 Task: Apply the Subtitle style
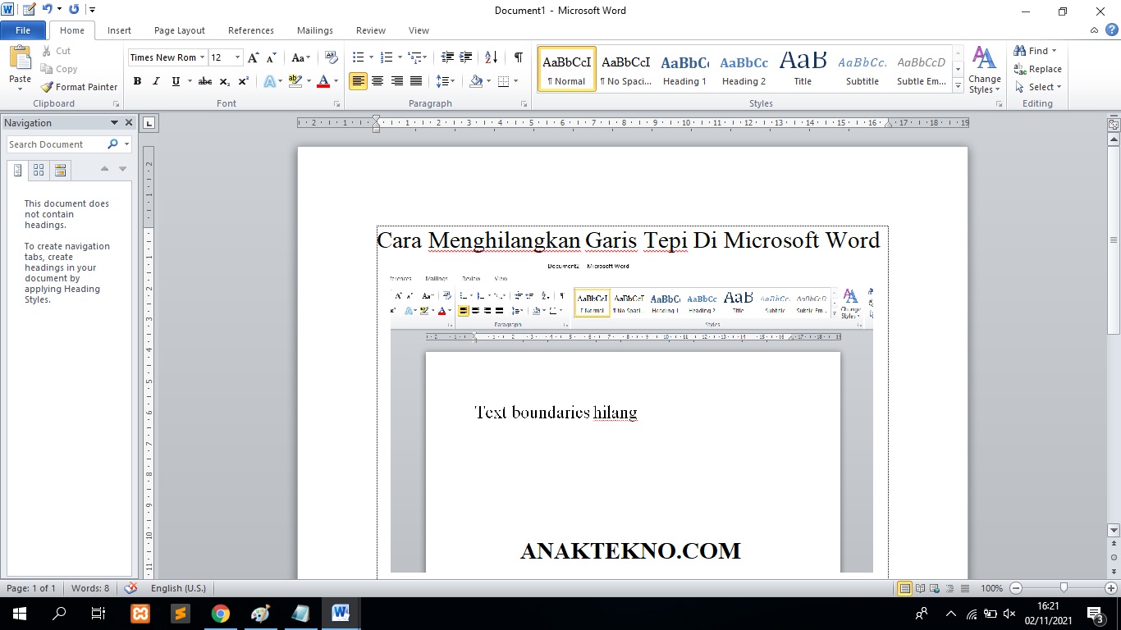862,69
